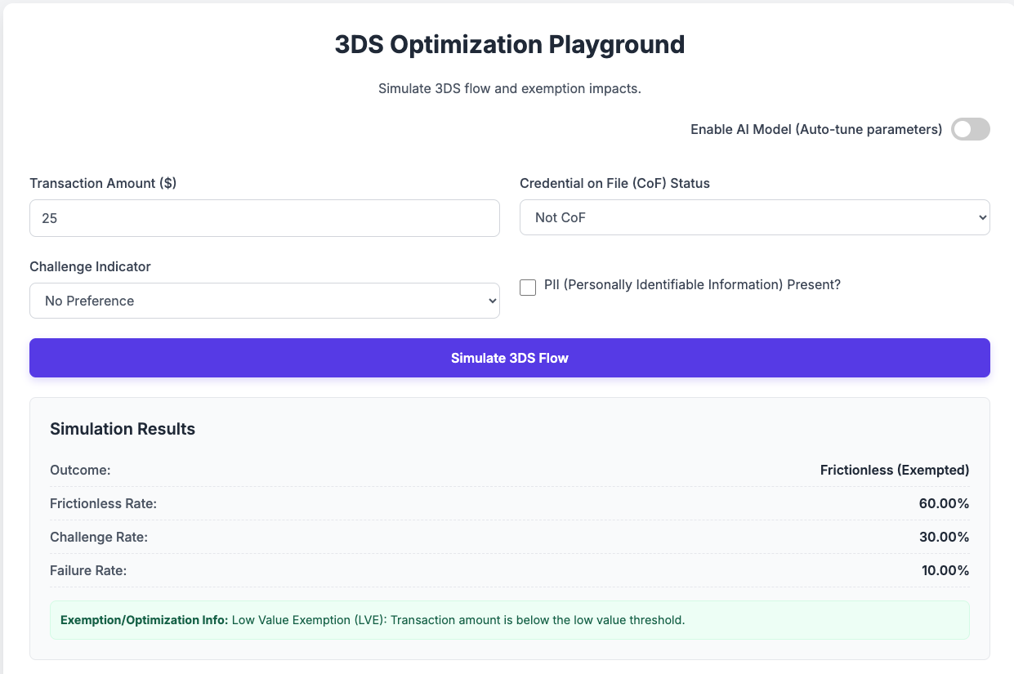The height and width of the screenshot is (674, 1014).
Task: Click the Transaction Amount input field
Action: click(264, 218)
